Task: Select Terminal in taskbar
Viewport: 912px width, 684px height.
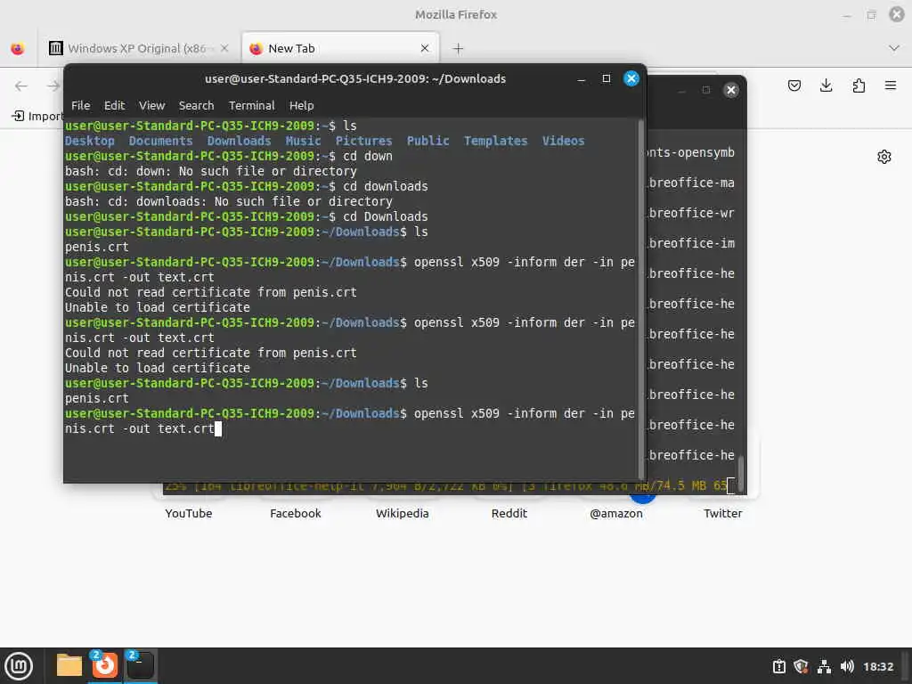Action: tap(140, 665)
